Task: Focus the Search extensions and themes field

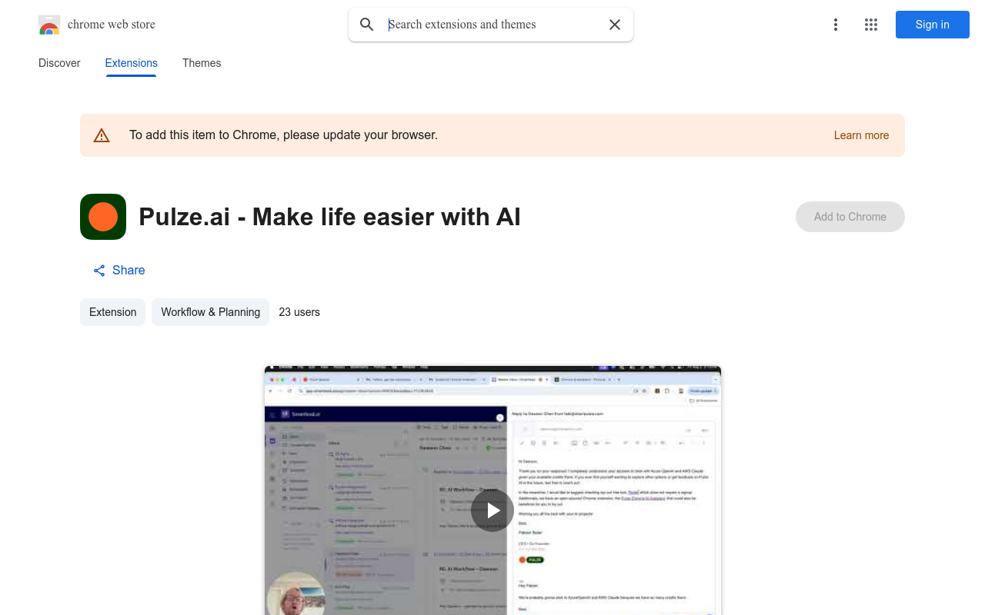Action: [x=492, y=25]
